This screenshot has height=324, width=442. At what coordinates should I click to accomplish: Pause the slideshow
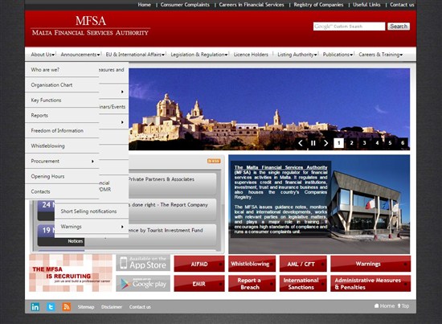pyautogui.click(x=313, y=143)
